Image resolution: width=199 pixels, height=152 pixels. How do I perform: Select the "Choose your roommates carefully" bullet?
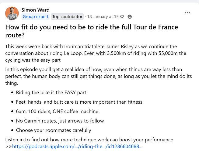pyautogui.click(x=54, y=130)
